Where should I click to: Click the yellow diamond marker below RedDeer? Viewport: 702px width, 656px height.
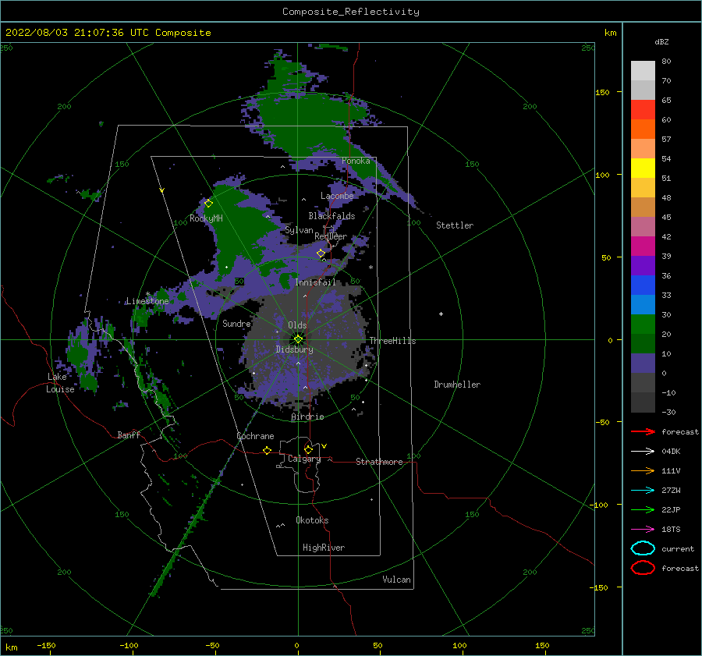(x=321, y=254)
